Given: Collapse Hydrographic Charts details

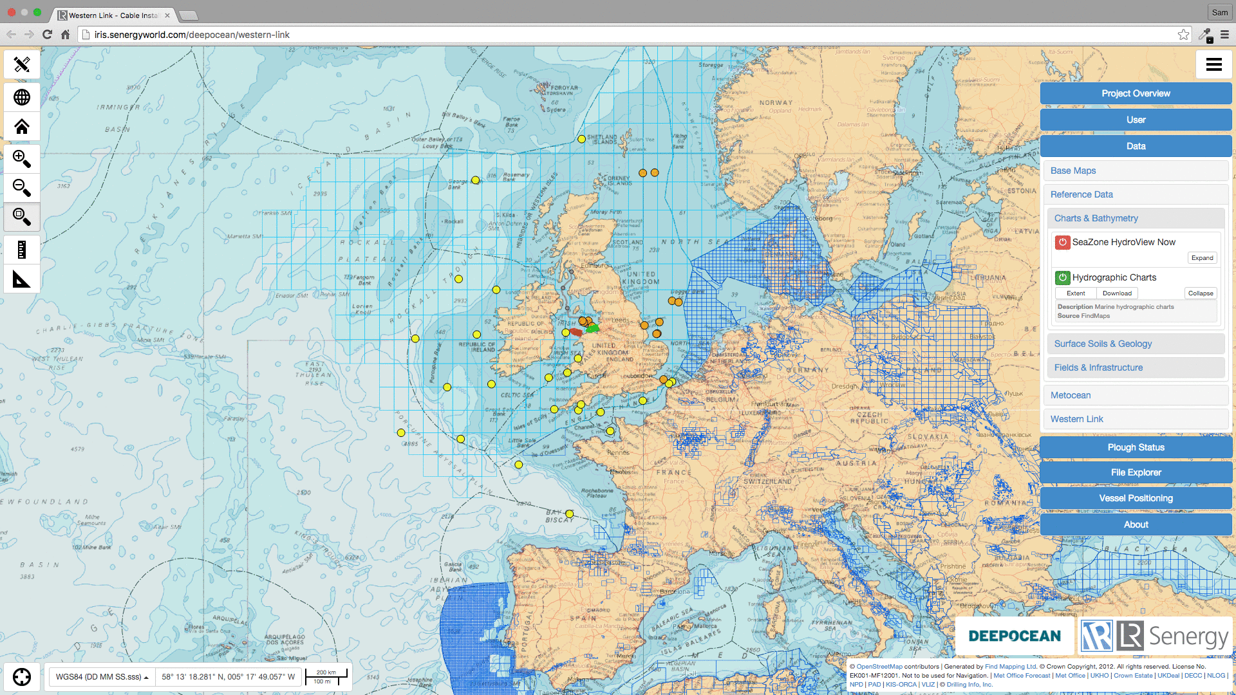Looking at the screenshot, I should tap(1201, 293).
